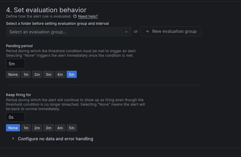Click the 'Keep firing for' label

point(19,95)
